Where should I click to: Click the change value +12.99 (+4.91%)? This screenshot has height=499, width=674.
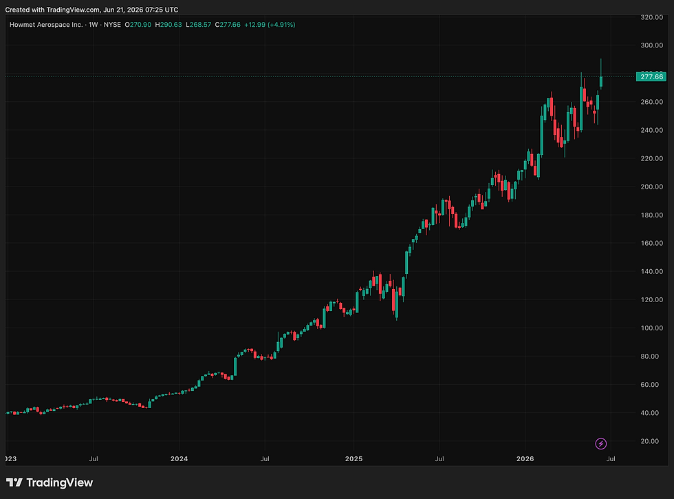(x=270, y=25)
